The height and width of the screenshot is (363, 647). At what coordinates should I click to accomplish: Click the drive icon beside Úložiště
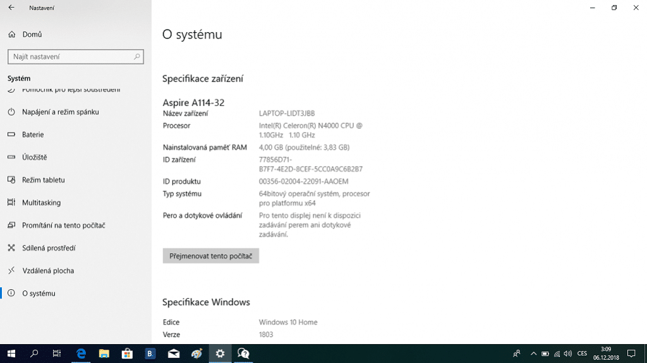point(11,157)
